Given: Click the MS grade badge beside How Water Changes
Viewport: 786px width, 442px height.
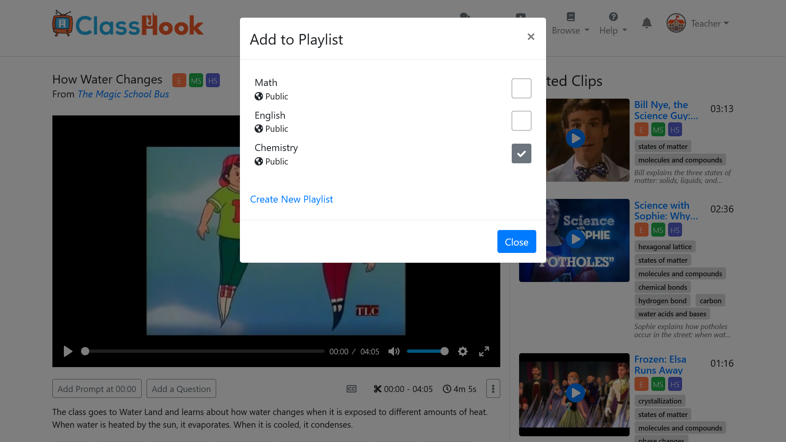Looking at the screenshot, I should coord(196,81).
